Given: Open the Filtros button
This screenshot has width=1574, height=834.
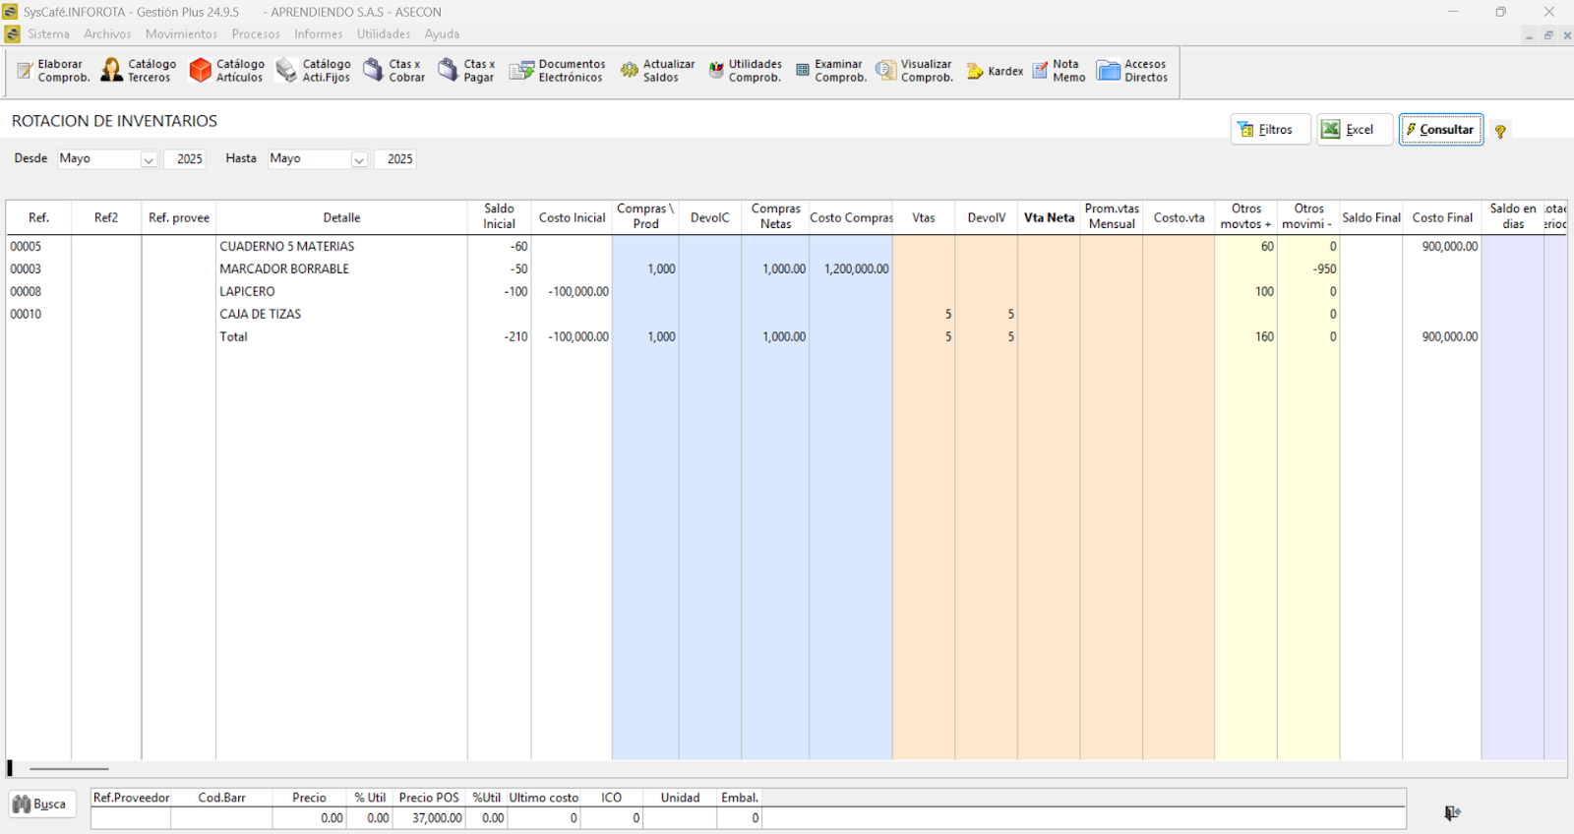Looking at the screenshot, I should (x=1270, y=130).
